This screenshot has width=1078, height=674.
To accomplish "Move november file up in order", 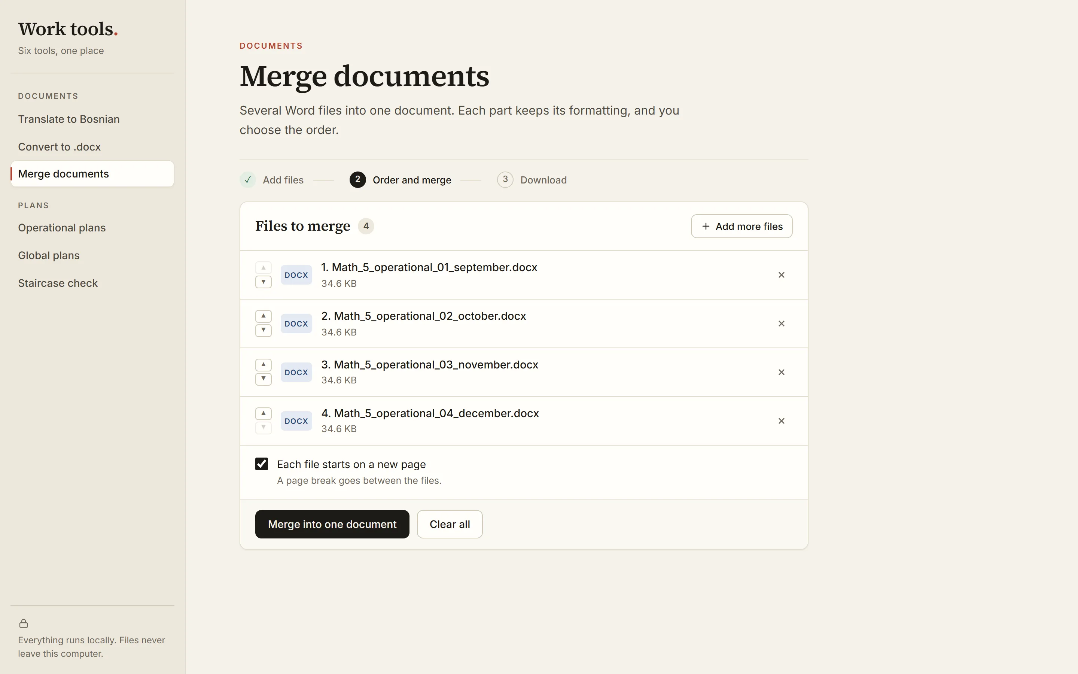I will (x=263, y=365).
